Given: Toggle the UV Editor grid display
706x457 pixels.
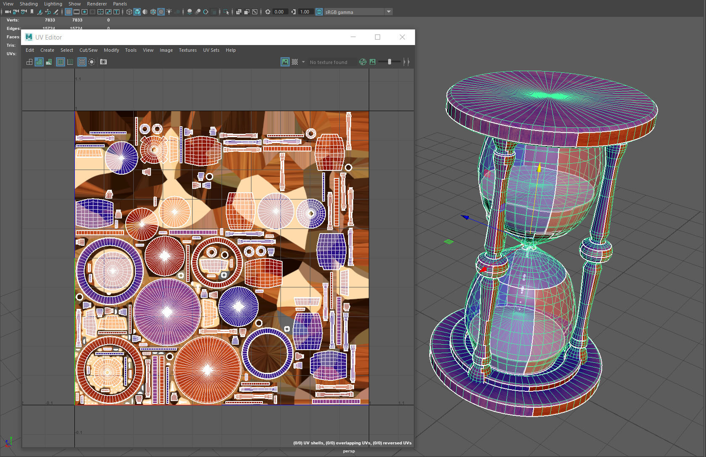Looking at the screenshot, I should pos(82,62).
